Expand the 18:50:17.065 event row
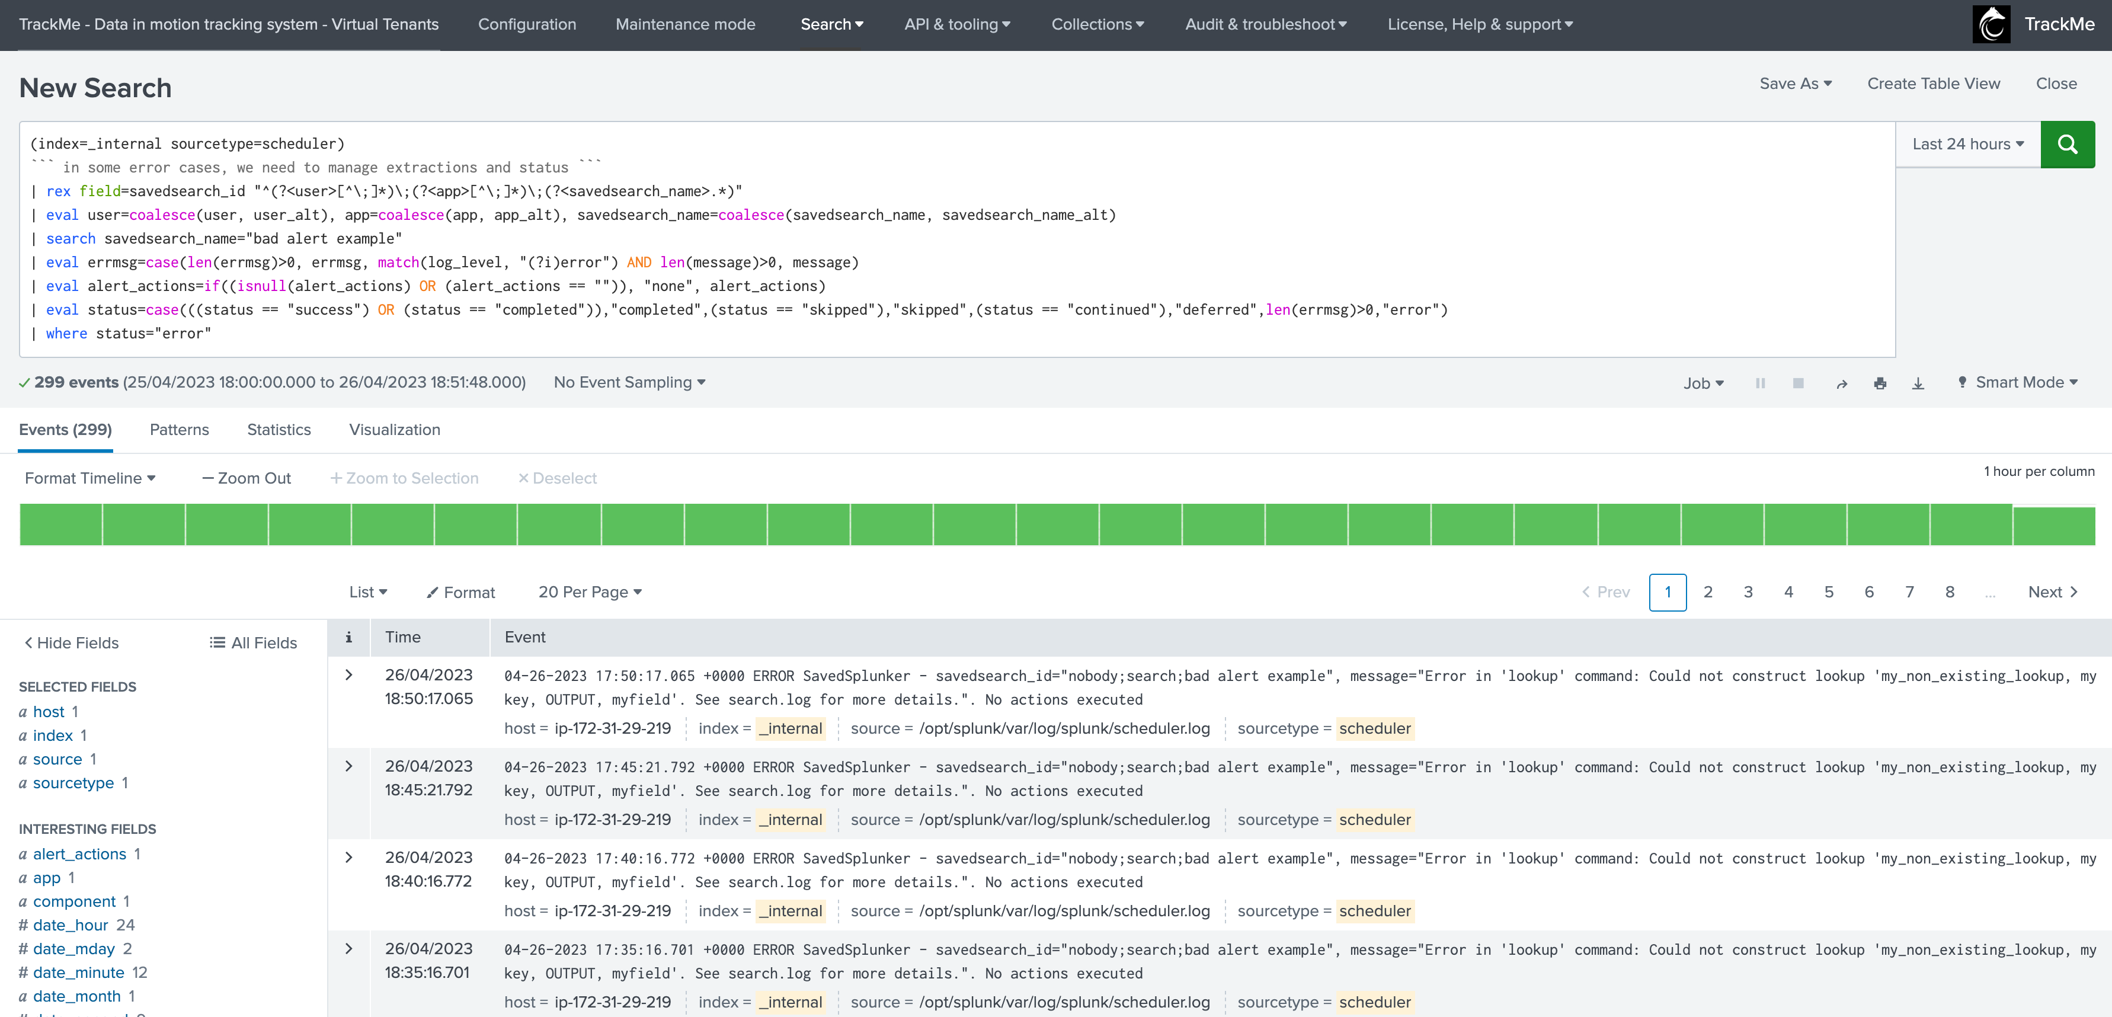Screen dimensions: 2112x1017 click(x=348, y=675)
